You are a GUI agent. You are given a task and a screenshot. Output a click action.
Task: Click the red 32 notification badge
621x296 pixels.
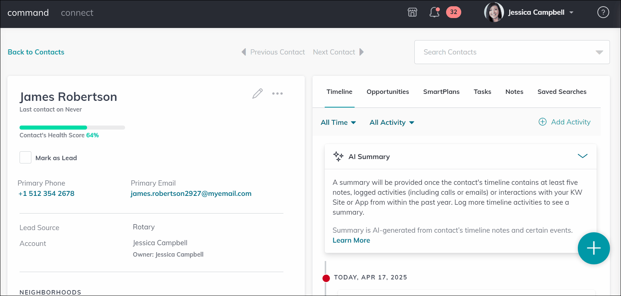[x=453, y=12]
